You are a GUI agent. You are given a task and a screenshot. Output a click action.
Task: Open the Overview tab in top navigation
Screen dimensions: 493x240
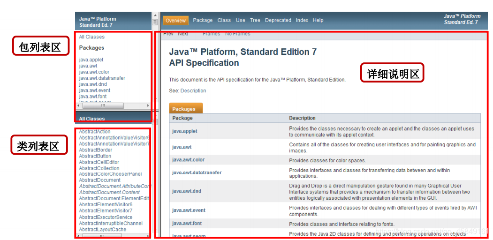[x=176, y=21]
